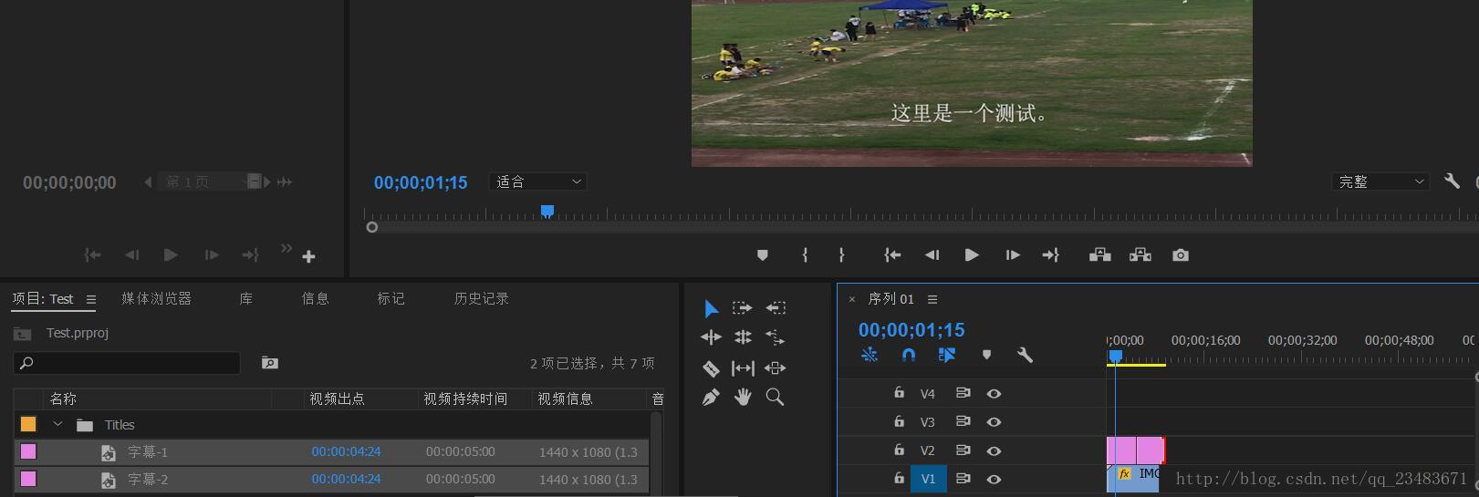Sort by 名称 column header
Image resolution: width=1479 pixels, height=497 pixels.
pyautogui.click(x=64, y=399)
